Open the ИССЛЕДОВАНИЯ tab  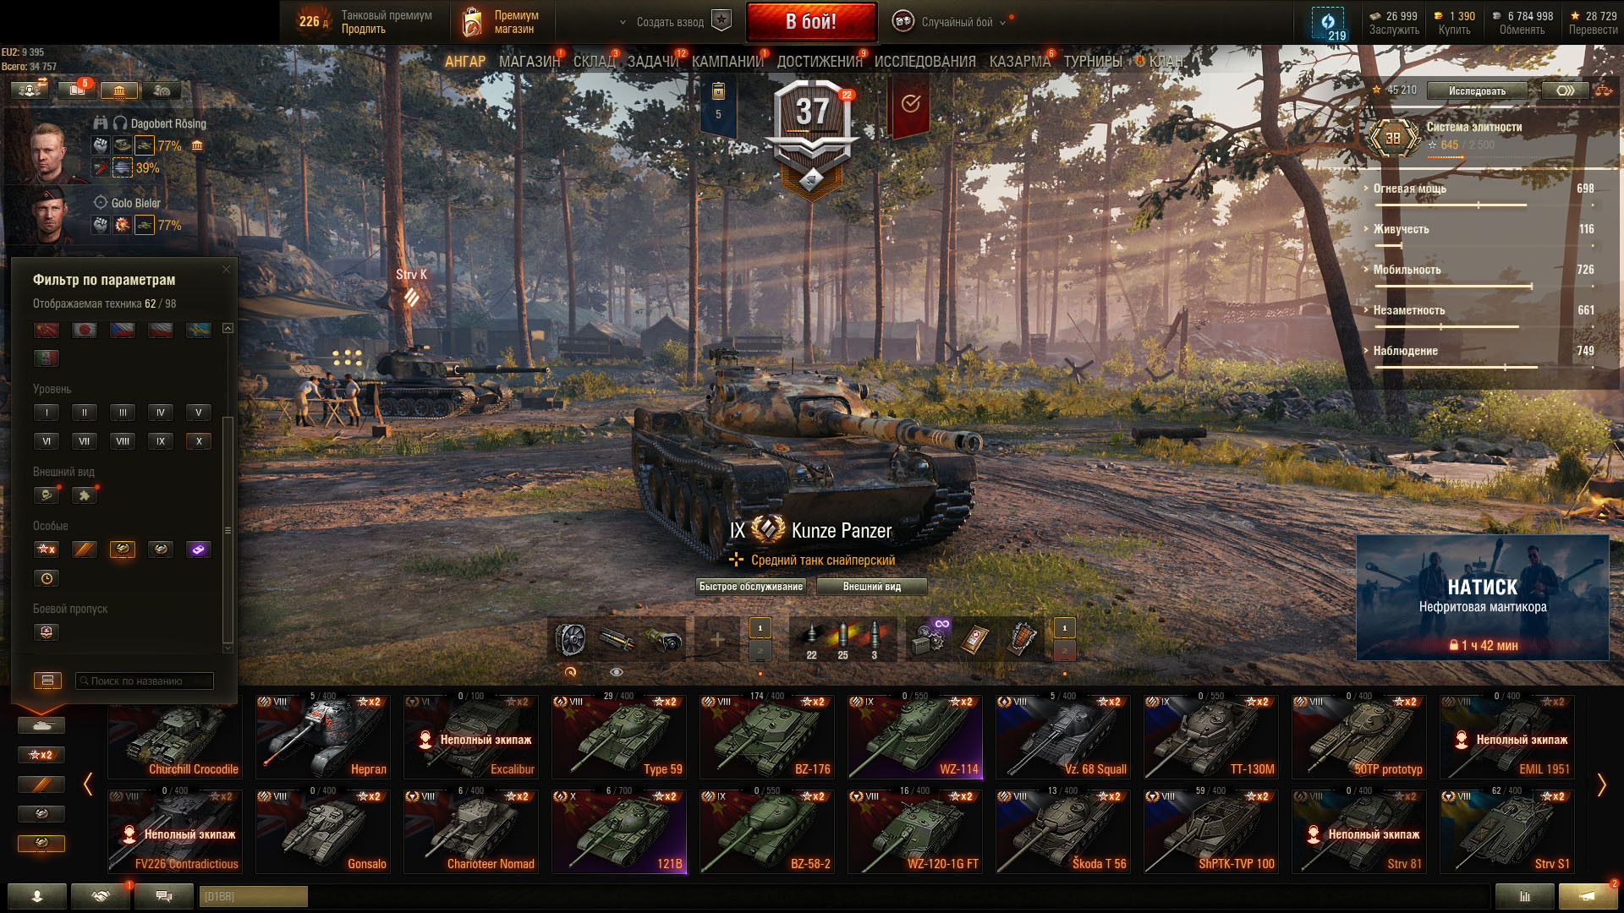click(924, 62)
